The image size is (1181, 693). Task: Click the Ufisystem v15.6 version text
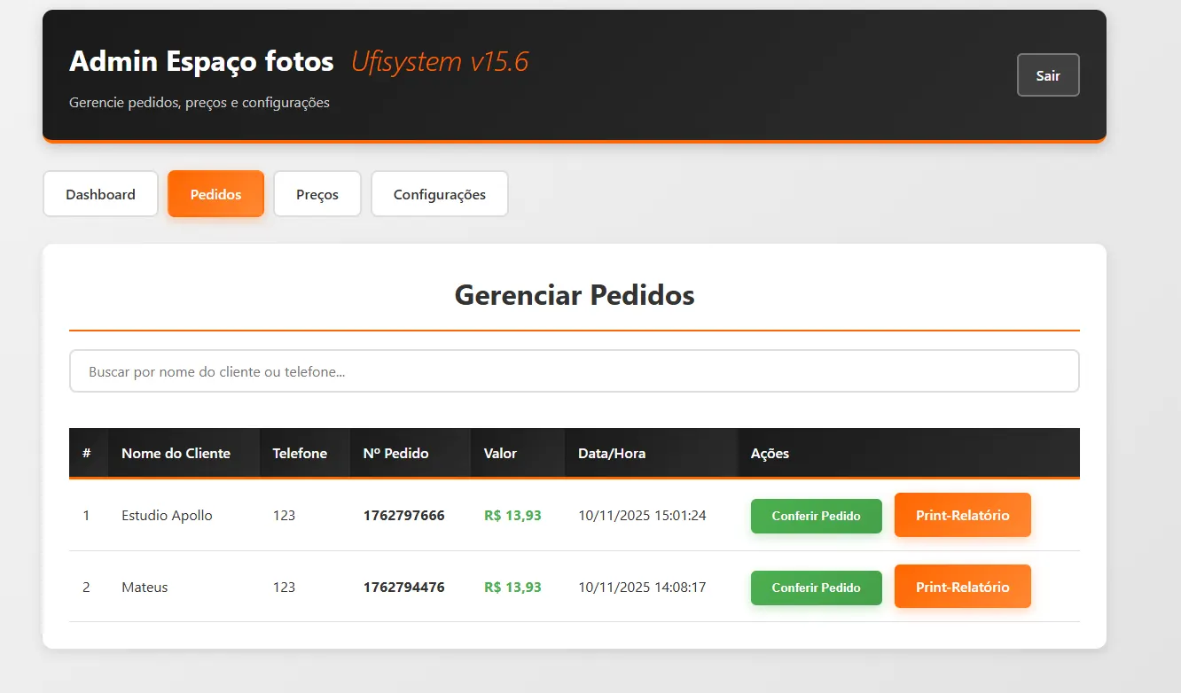coord(440,62)
